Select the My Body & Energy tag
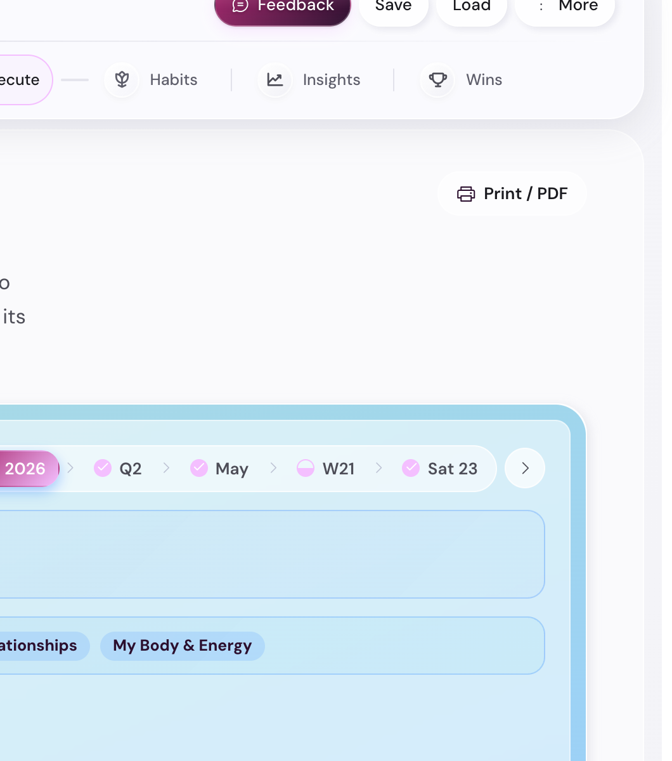The image size is (672, 761). coord(183,646)
